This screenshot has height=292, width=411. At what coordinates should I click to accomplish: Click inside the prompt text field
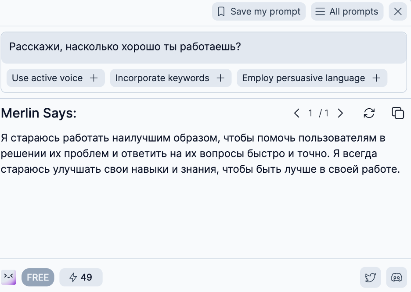pos(204,47)
